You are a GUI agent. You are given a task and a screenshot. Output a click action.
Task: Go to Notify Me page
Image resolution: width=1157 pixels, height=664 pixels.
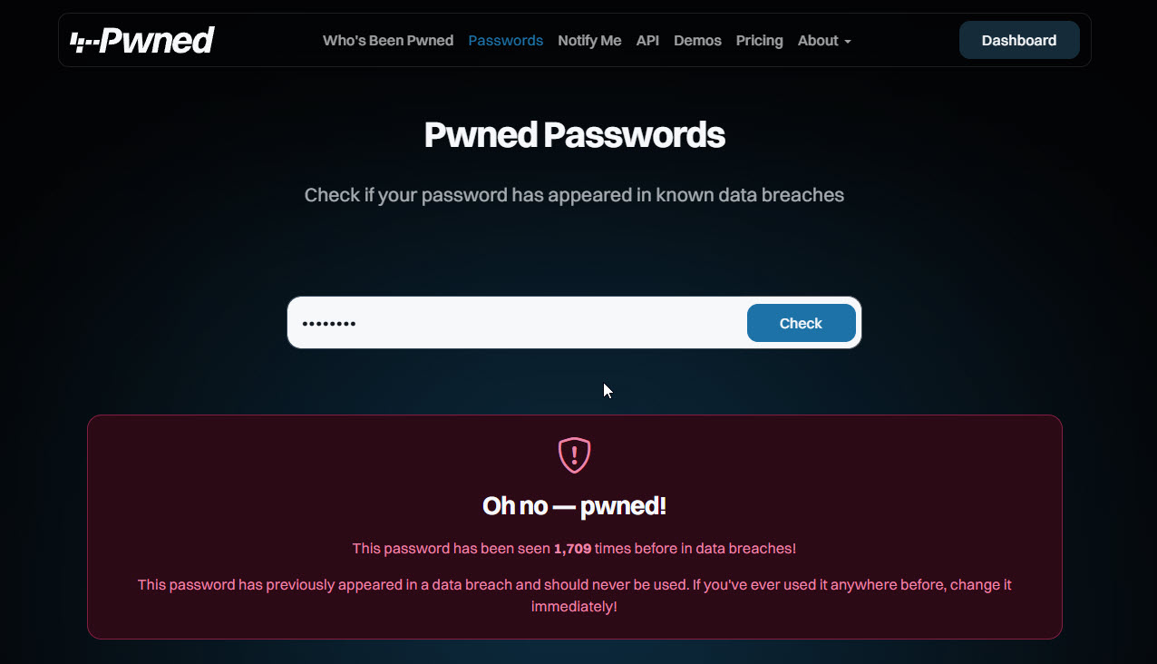point(589,41)
